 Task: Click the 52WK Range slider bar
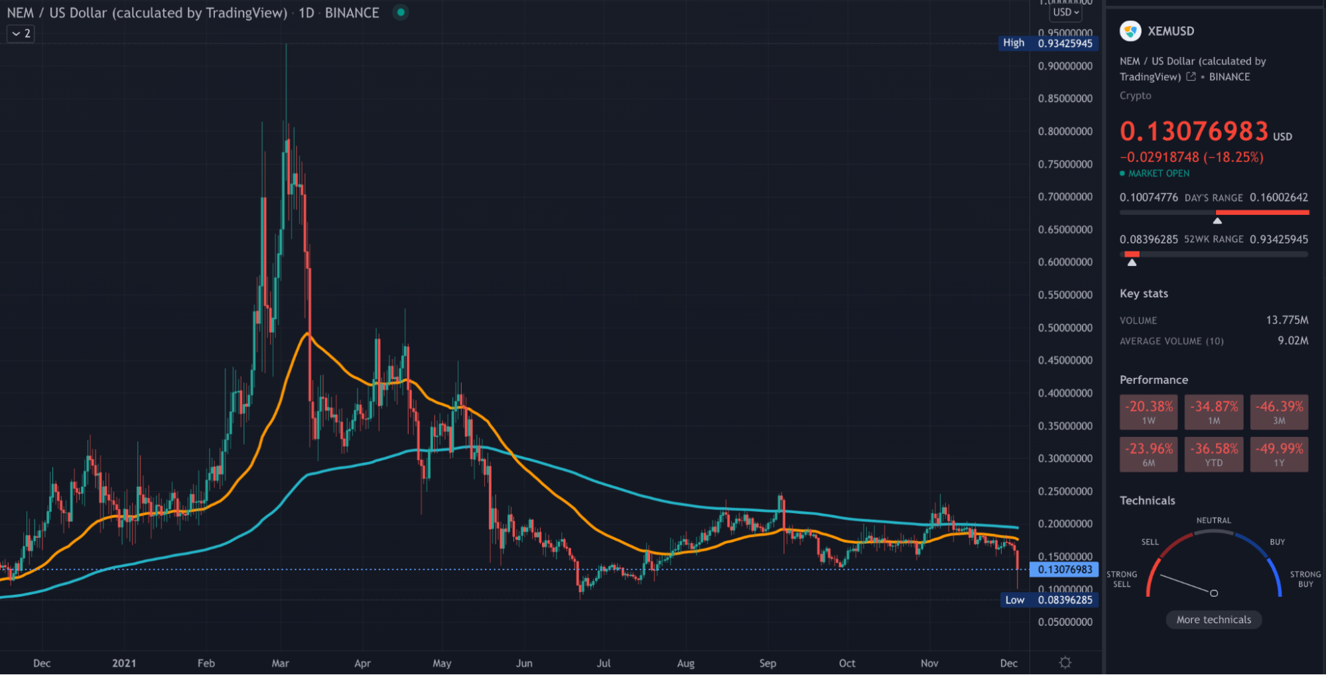click(1214, 254)
